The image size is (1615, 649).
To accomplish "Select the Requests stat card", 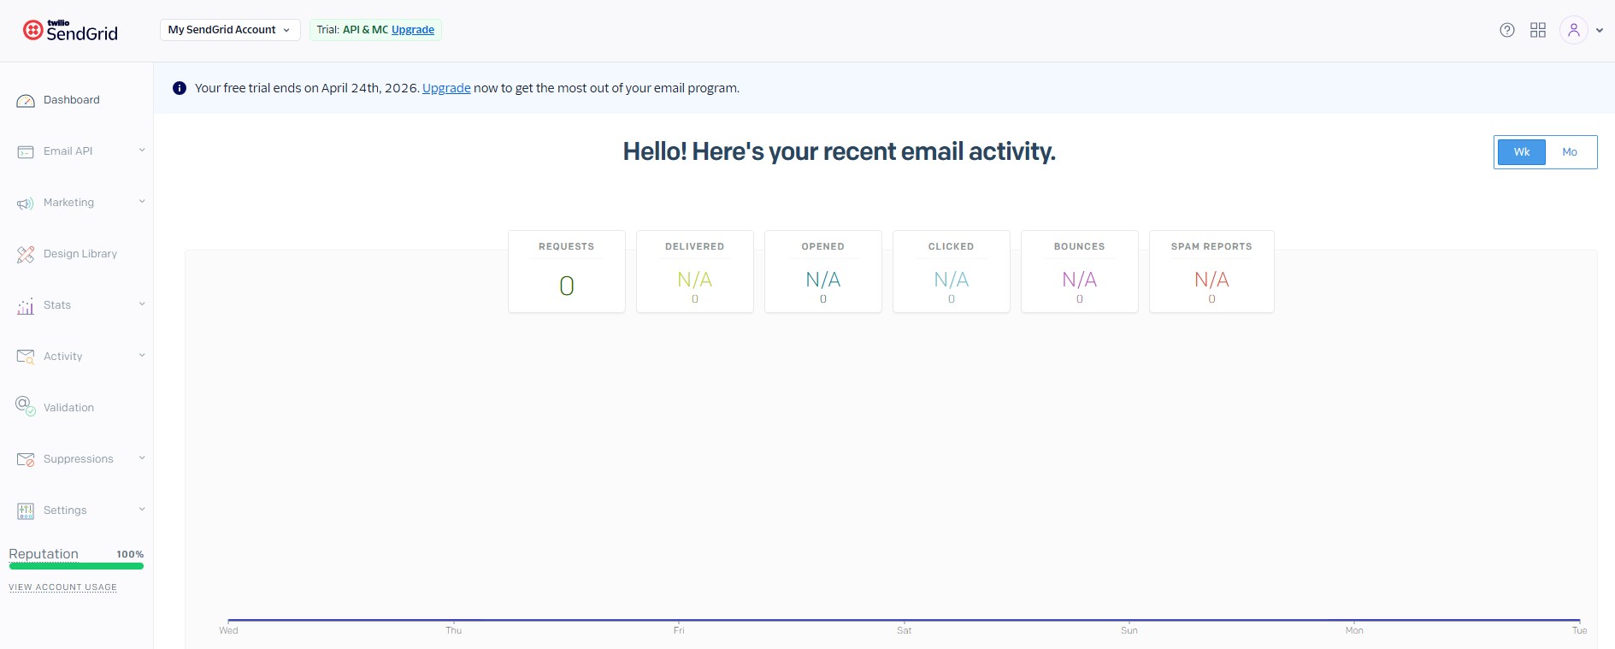I will pyautogui.click(x=566, y=272).
